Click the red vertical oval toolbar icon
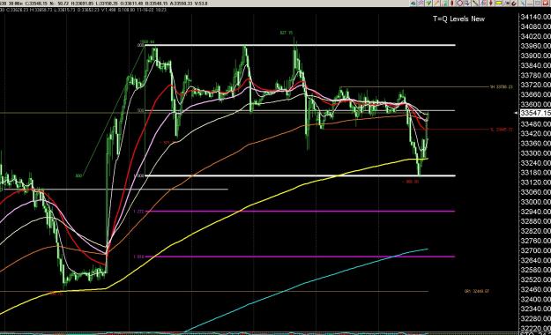Viewport: 551px width, 335px height. click(x=452, y=4)
